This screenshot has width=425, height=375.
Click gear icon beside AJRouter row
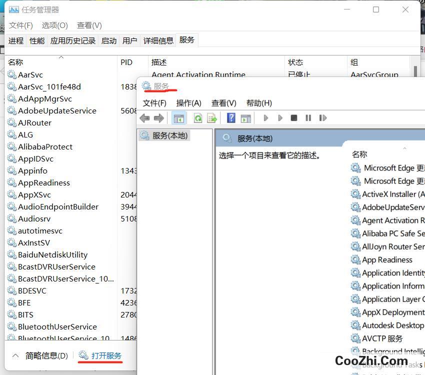coord(12,122)
